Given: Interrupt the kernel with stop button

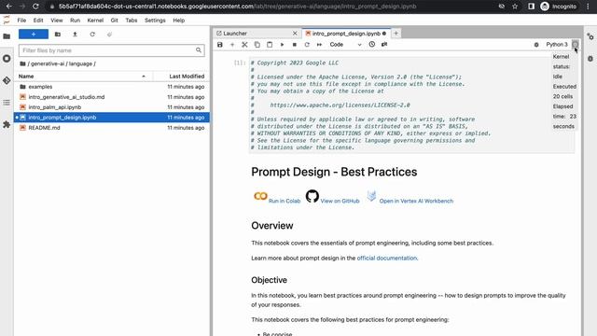Looking at the screenshot, I should [295, 45].
